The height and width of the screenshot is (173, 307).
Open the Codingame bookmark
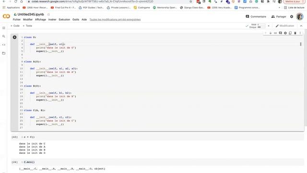point(142,8)
